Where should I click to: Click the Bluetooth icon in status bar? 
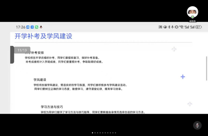pyautogui.click(x=169, y=27)
